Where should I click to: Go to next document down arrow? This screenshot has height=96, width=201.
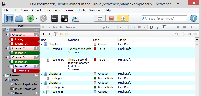click(183, 34)
